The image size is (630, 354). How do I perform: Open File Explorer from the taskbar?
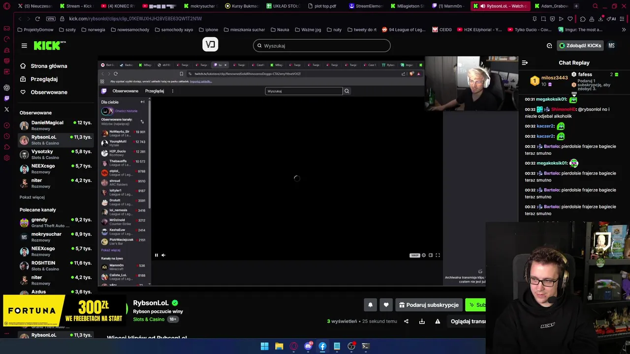point(279,346)
